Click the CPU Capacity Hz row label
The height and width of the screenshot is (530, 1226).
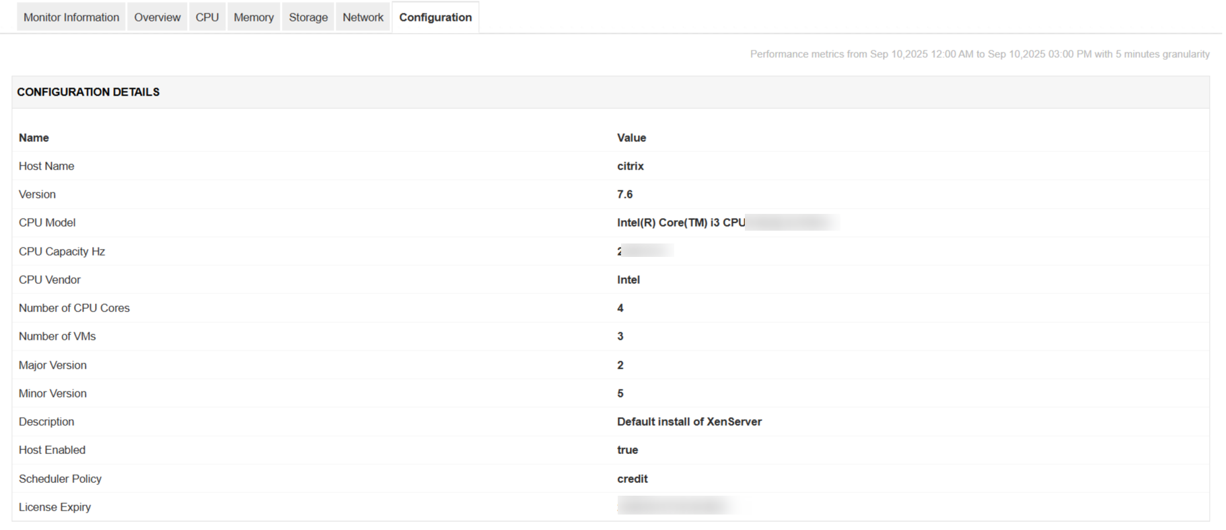62,252
